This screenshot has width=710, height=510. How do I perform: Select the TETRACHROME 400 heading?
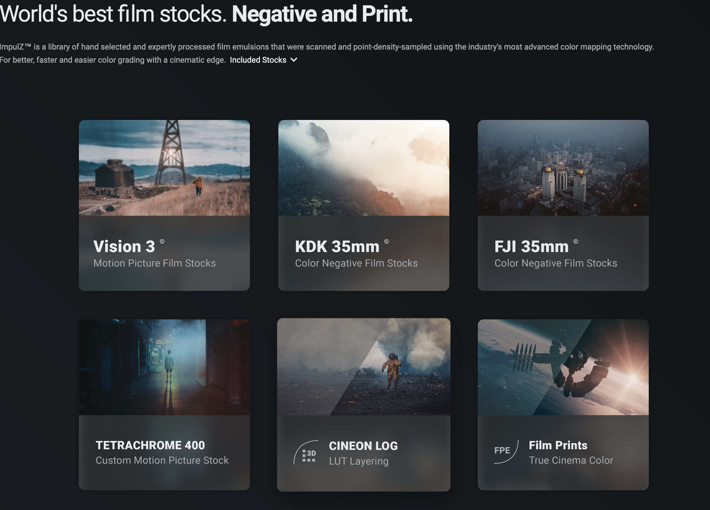coord(150,445)
